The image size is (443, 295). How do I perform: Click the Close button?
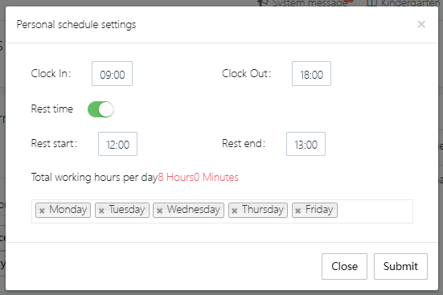click(x=344, y=266)
